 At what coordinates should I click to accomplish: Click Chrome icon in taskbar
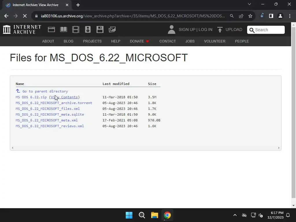[167, 215]
